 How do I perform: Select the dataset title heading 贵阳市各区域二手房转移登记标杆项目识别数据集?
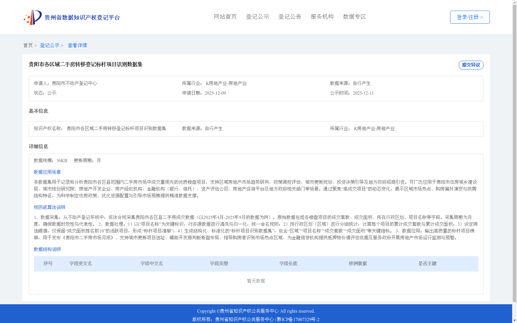coord(86,64)
